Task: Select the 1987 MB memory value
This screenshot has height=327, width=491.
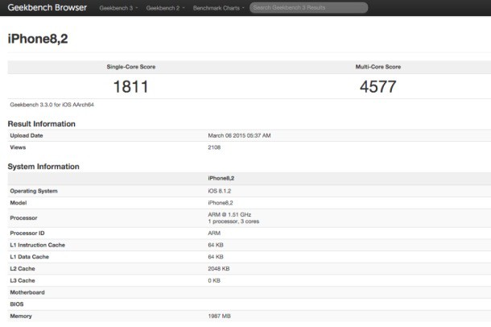Action: pos(220,316)
